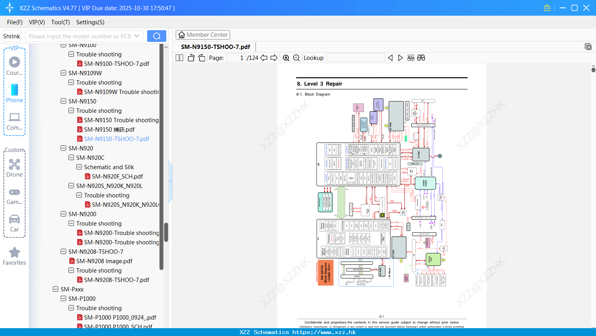The width and height of the screenshot is (596, 336).
Task: Click the binoculars search icon
Action: coord(421,58)
